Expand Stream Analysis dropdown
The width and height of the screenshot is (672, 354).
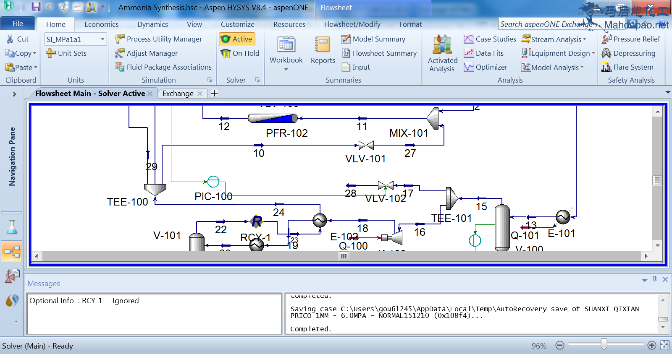[x=585, y=39]
